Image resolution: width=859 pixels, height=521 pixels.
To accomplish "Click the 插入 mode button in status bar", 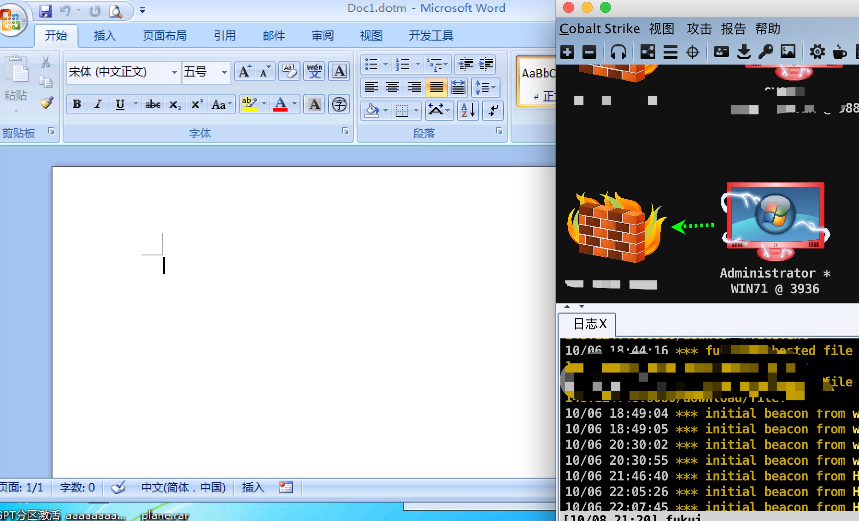I will tap(253, 487).
